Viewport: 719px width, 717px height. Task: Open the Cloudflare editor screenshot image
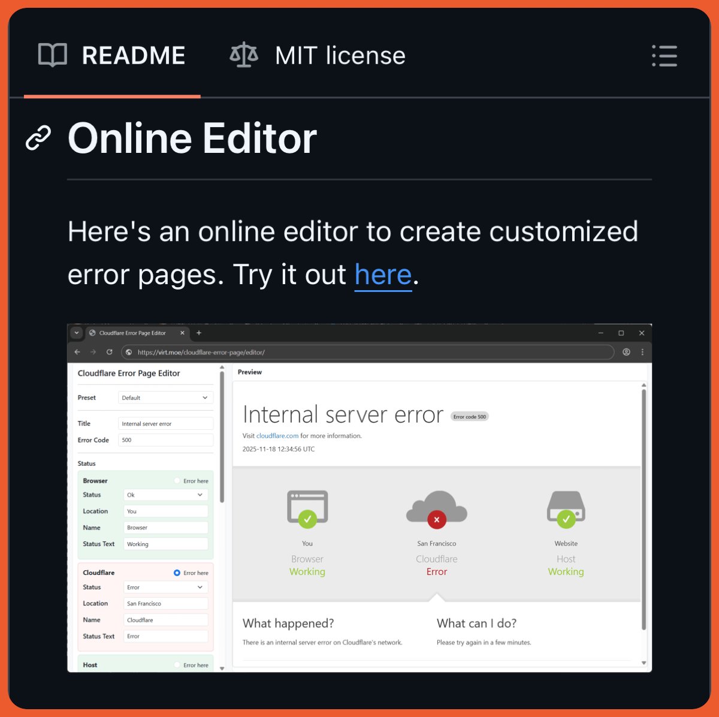click(x=359, y=498)
